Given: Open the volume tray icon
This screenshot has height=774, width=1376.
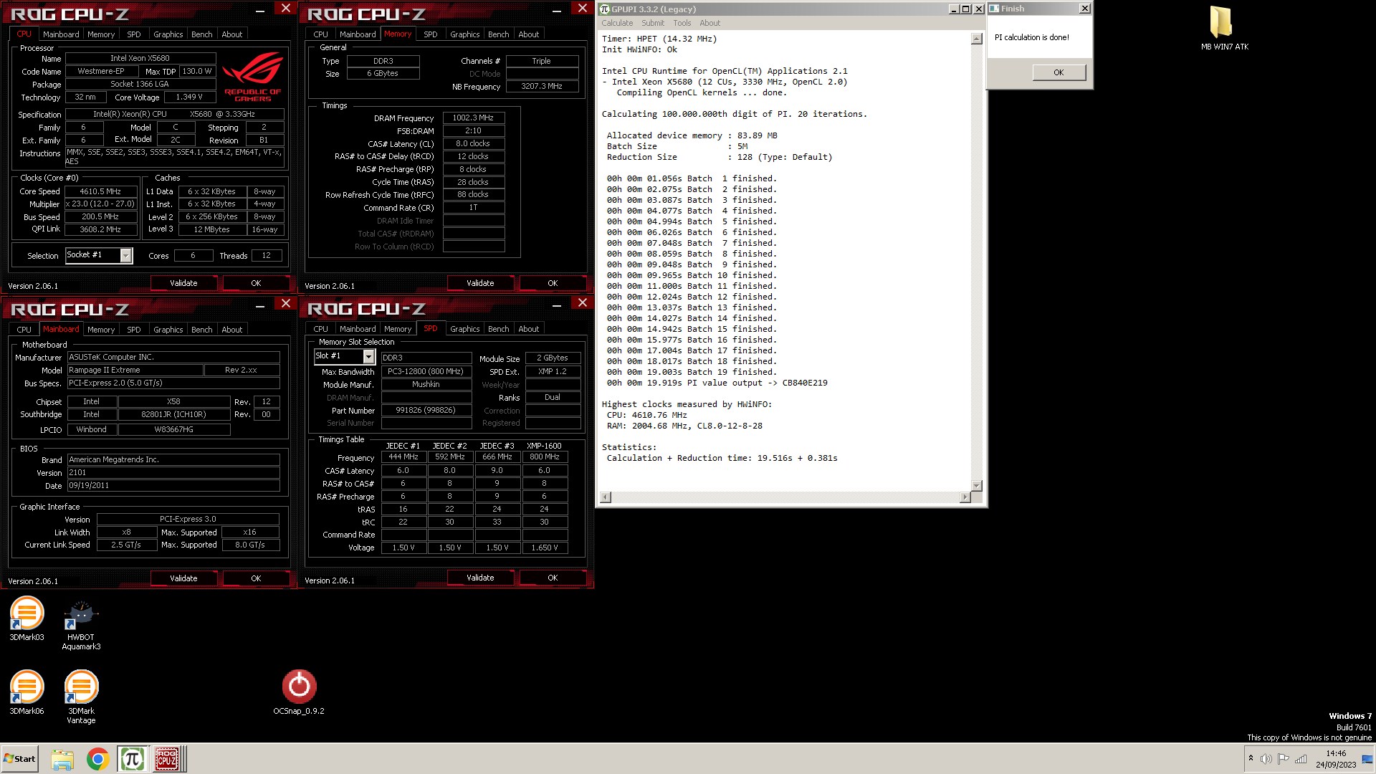Looking at the screenshot, I should 1266,759.
